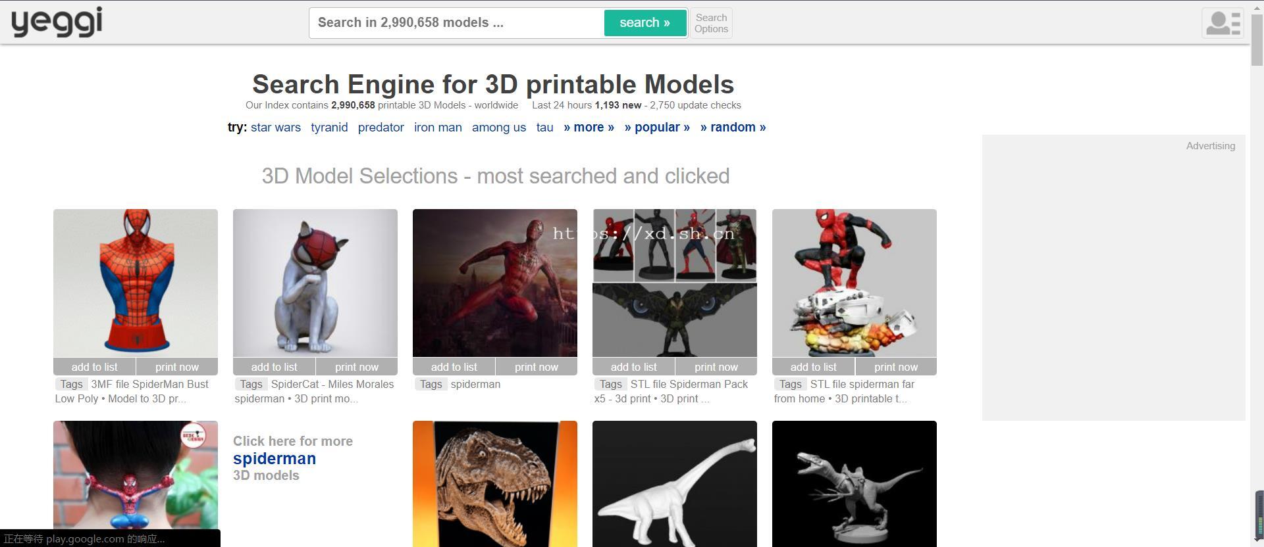Open Search Options
This screenshot has width=1264, height=547.
click(711, 23)
